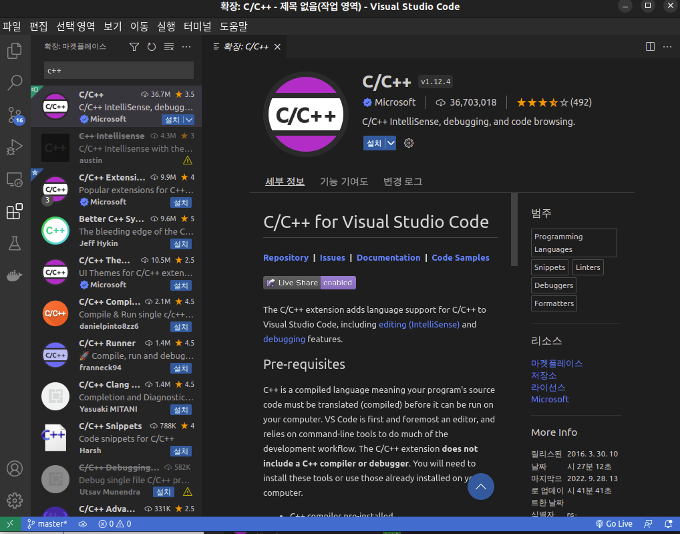
Task: Start Go Live server
Action: tap(614, 524)
